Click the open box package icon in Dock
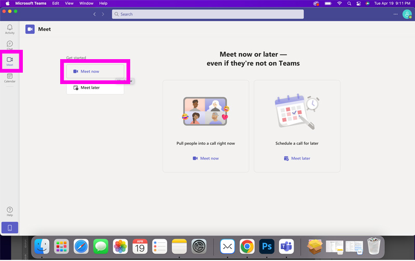 pyautogui.click(x=315, y=246)
